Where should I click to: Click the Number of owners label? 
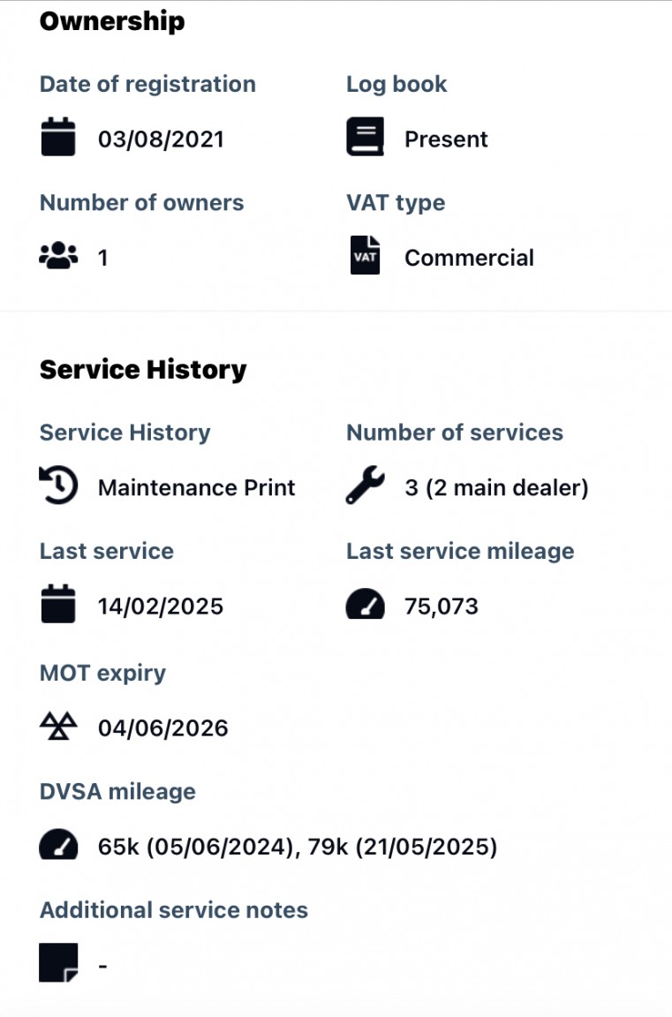click(x=141, y=202)
